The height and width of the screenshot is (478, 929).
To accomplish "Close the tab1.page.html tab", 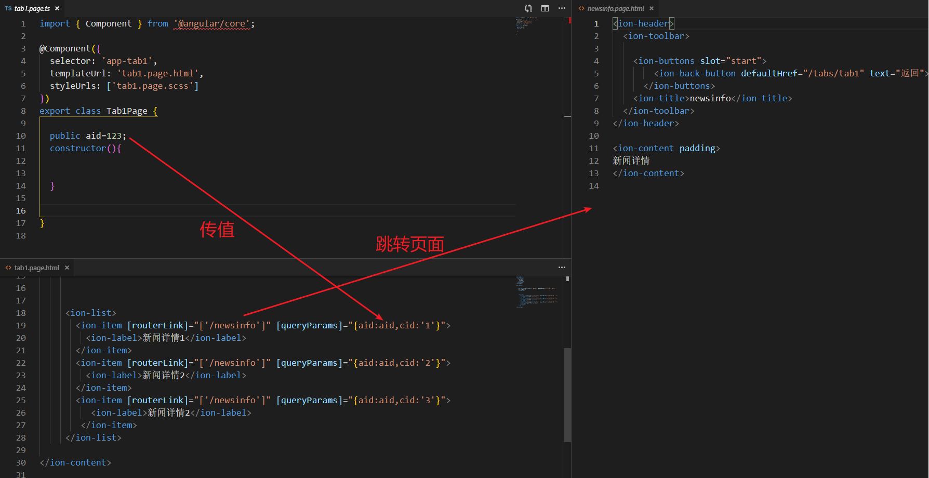I will tap(67, 268).
